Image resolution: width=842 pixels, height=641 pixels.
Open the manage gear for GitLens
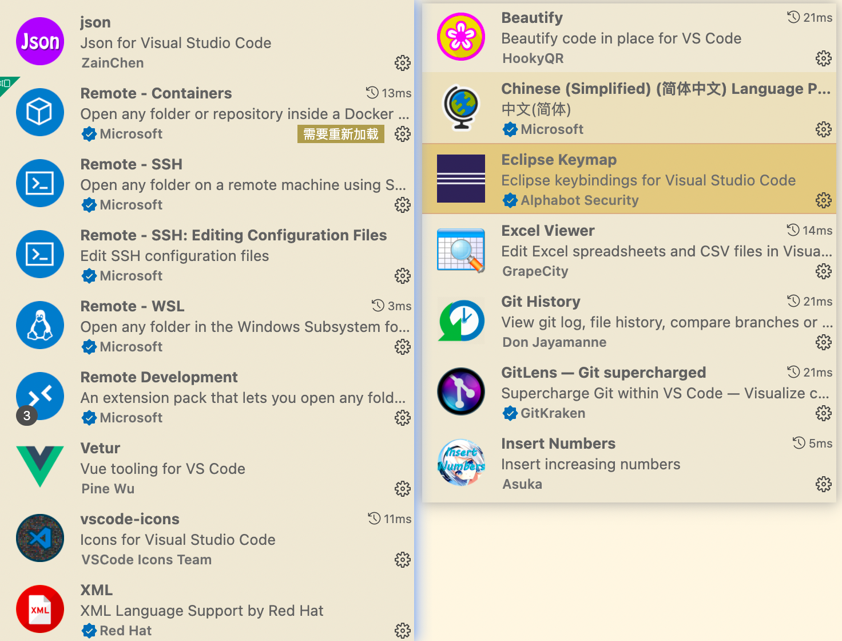(x=824, y=413)
